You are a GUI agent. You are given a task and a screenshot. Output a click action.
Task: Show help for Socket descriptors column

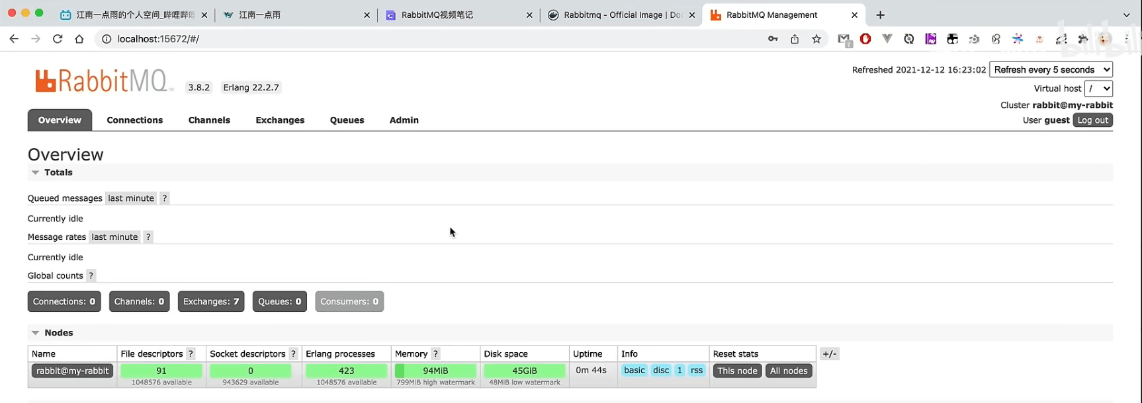(293, 353)
